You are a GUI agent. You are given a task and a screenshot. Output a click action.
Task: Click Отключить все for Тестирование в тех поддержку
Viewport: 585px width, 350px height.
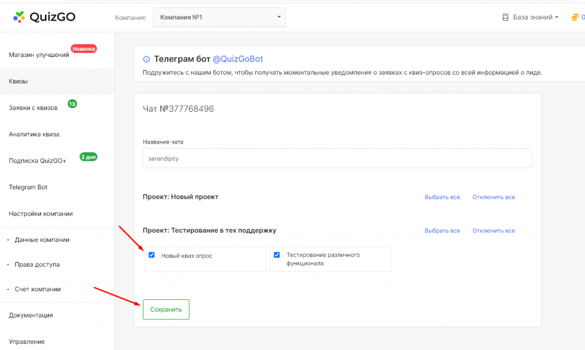pyautogui.click(x=494, y=231)
